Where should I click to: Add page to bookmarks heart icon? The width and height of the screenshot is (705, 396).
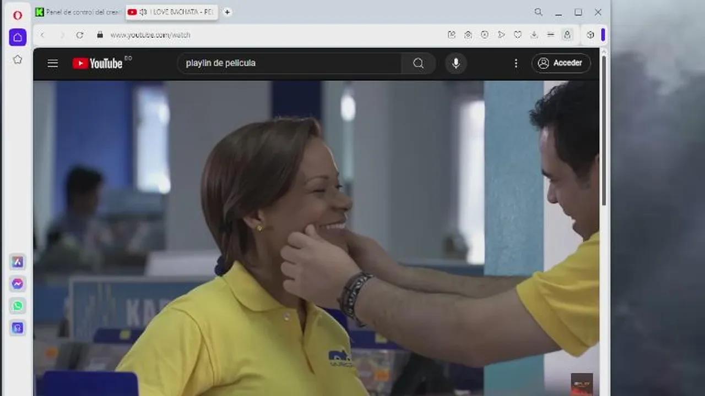click(518, 35)
